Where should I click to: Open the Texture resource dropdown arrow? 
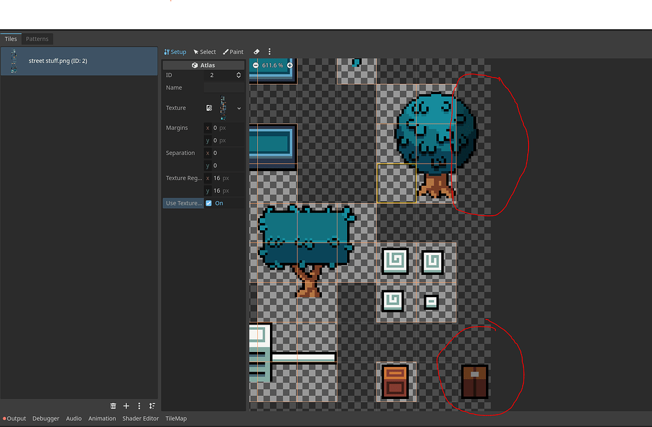(x=239, y=108)
